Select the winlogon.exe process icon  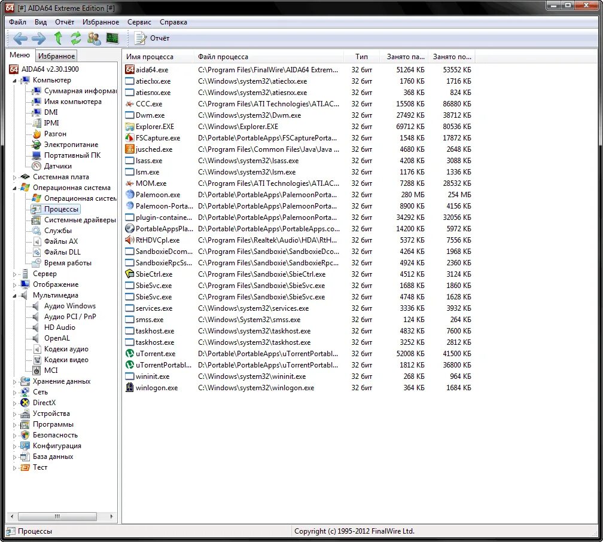(130, 387)
